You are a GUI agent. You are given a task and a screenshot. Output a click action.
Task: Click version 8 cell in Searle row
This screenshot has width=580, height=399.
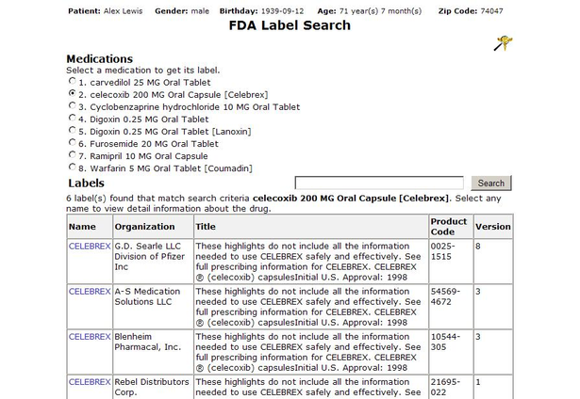[493, 262]
